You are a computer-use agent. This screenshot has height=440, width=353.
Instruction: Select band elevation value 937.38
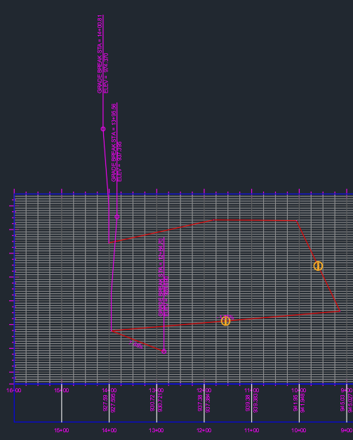click(x=200, y=403)
